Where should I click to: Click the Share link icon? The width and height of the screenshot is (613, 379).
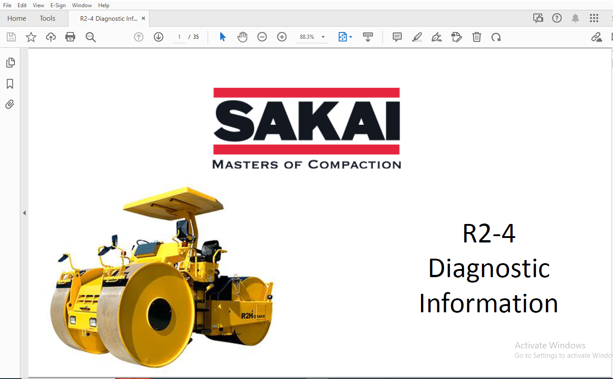pos(597,37)
